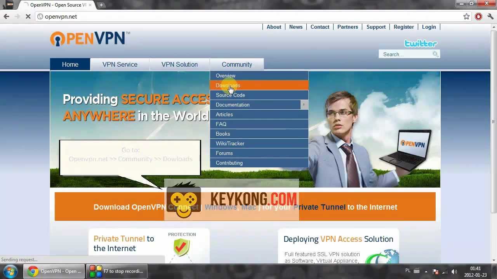Show hidden system tray icons
Screen dimensions: 497x279
[x=426, y=272]
